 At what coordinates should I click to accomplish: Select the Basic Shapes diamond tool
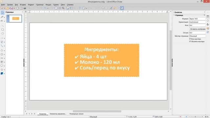[2, 50]
